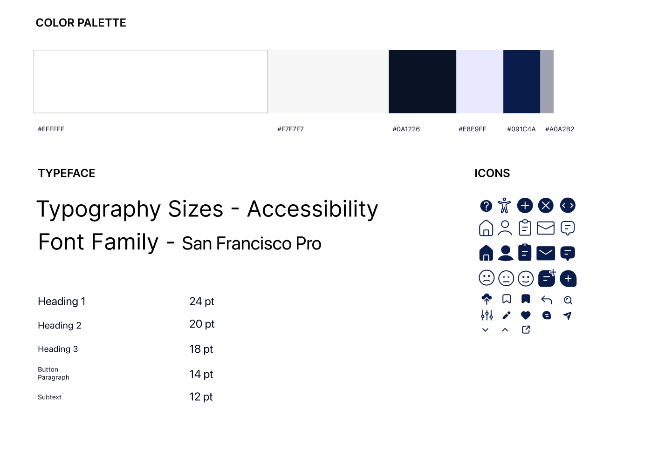672x450 pixels.
Task: Select the accessibility person icon
Action: pyautogui.click(x=504, y=205)
